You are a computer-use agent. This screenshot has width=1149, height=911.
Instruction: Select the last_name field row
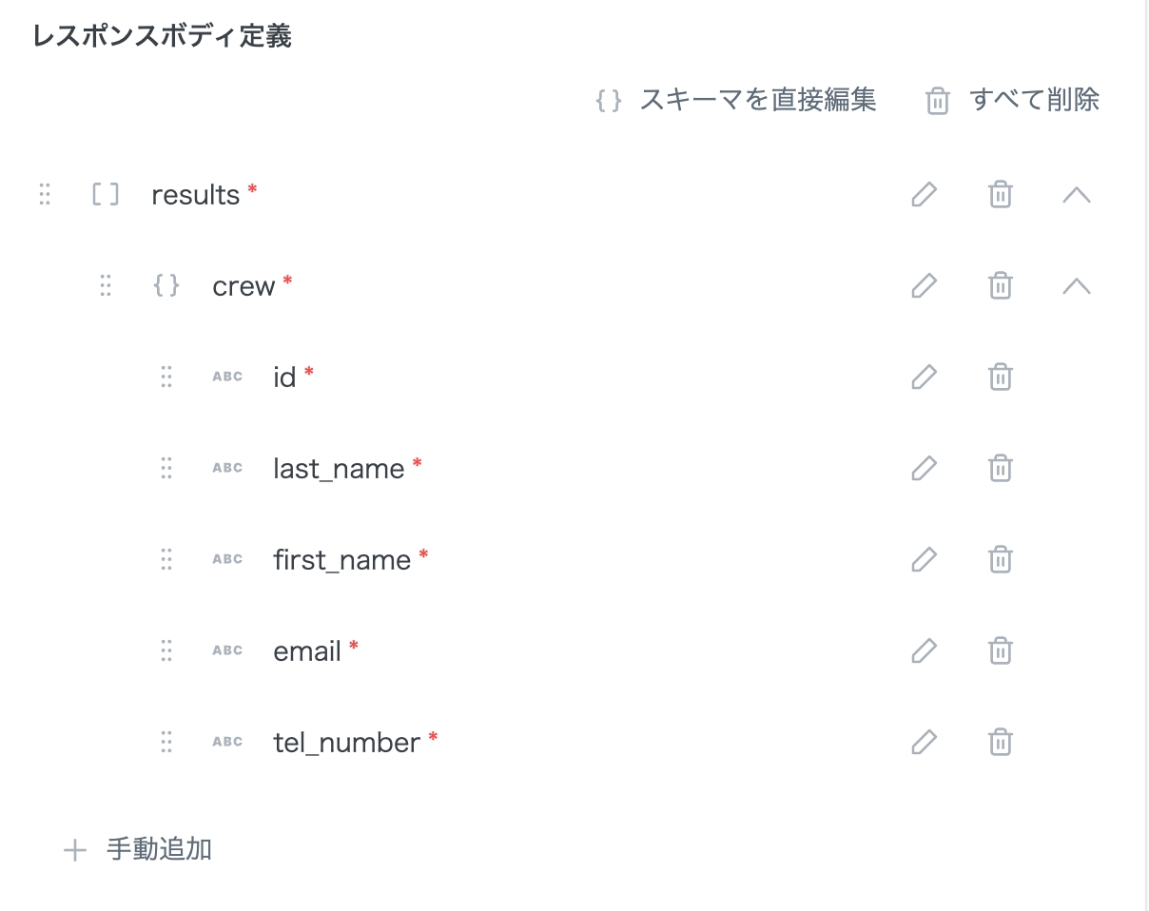click(x=339, y=469)
